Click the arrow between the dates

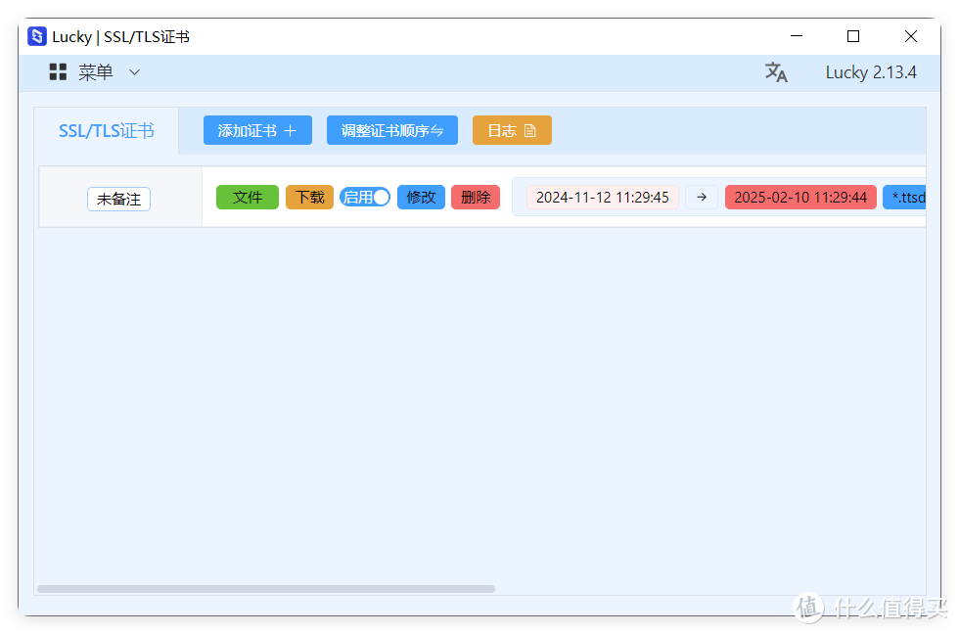(x=702, y=197)
